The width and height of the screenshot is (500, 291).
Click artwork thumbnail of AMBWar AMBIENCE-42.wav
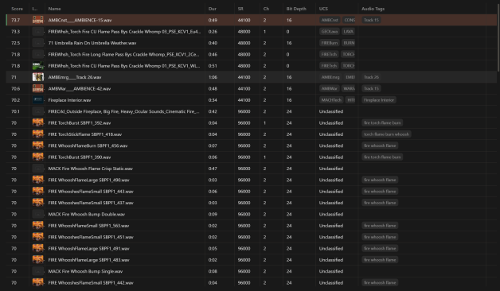point(38,88)
